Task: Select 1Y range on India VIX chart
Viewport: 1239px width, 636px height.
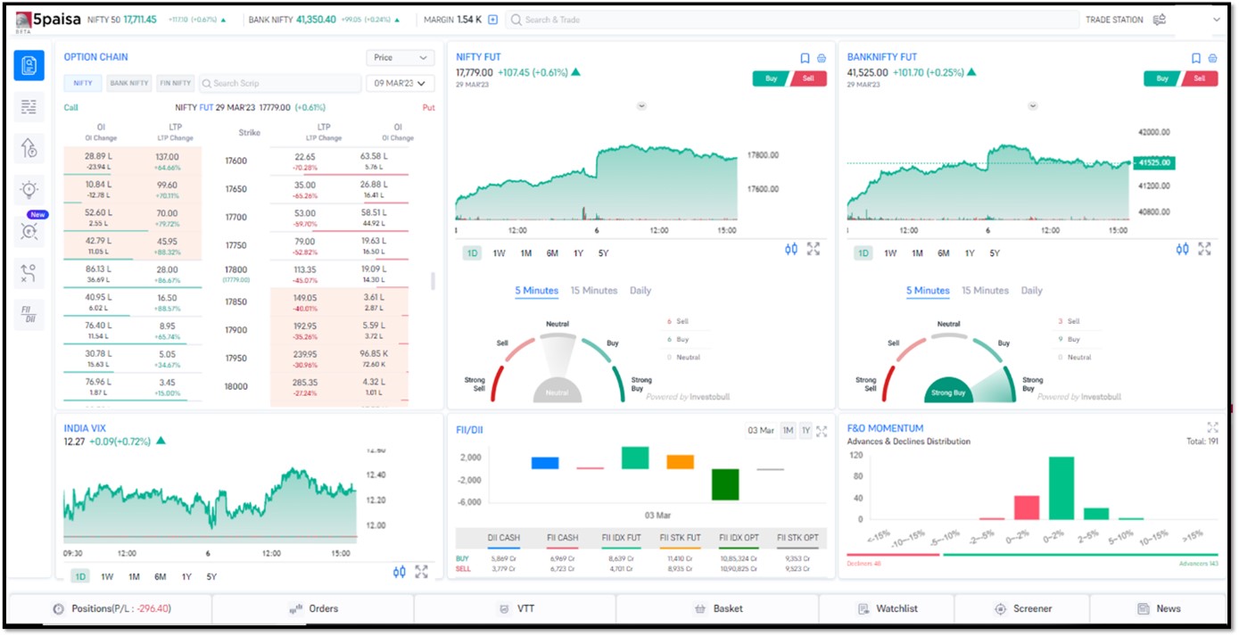Action: pyautogui.click(x=186, y=576)
